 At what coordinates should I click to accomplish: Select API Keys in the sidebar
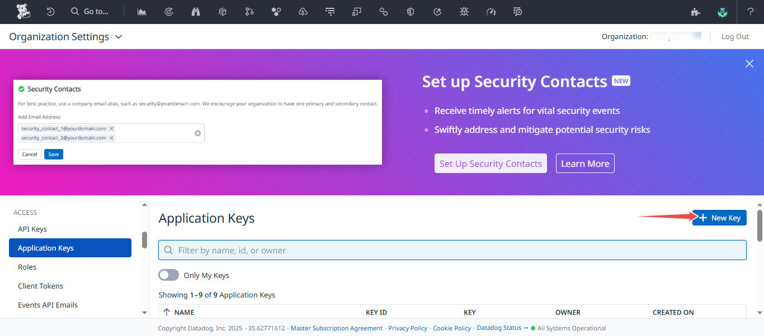tap(32, 229)
